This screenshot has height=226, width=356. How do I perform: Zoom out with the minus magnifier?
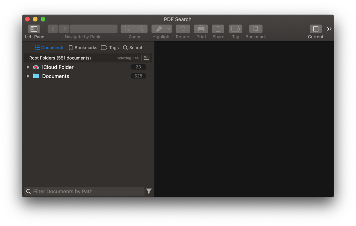tap(127, 29)
